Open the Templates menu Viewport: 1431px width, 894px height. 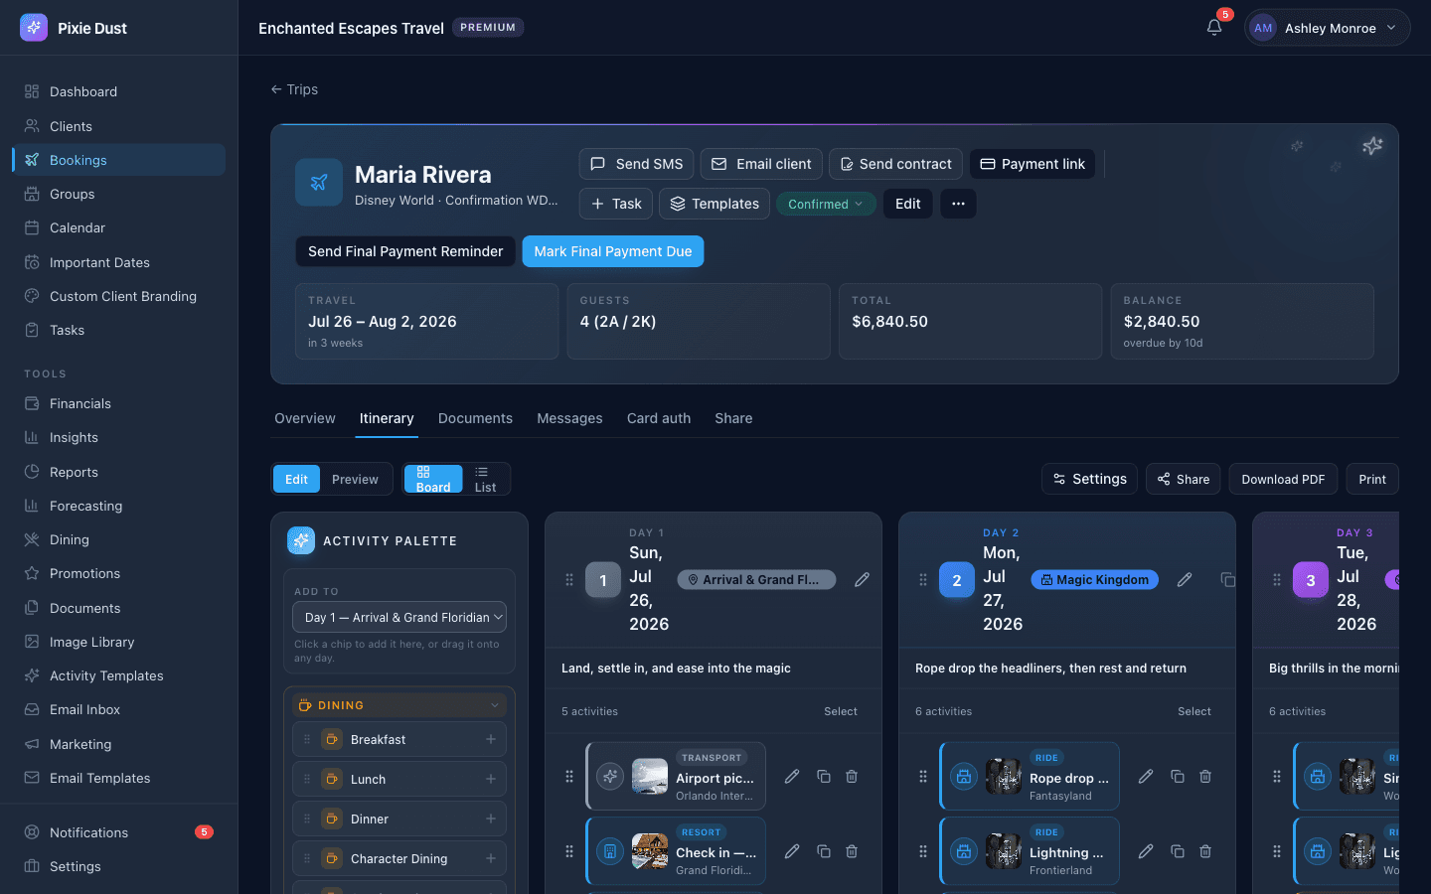[715, 204]
